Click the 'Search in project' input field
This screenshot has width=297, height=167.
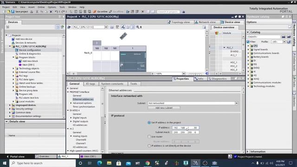pos(168,12)
